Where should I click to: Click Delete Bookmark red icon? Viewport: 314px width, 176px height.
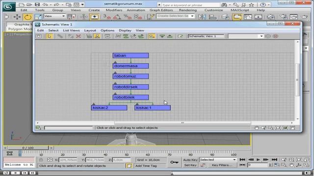click(276, 36)
